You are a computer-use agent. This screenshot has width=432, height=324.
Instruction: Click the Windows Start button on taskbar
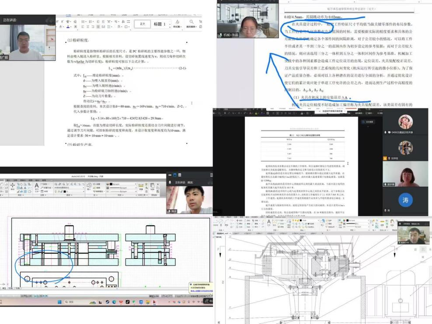59,302
